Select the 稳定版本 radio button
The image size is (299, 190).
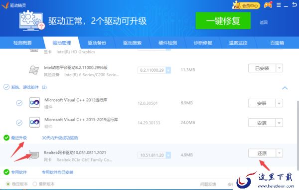click(x=8, y=184)
